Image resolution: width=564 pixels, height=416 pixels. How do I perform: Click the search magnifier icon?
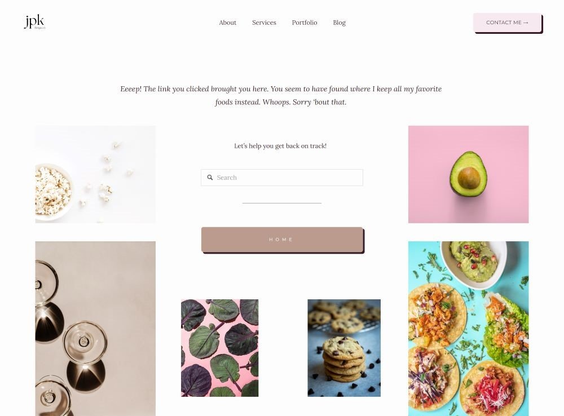[210, 177]
